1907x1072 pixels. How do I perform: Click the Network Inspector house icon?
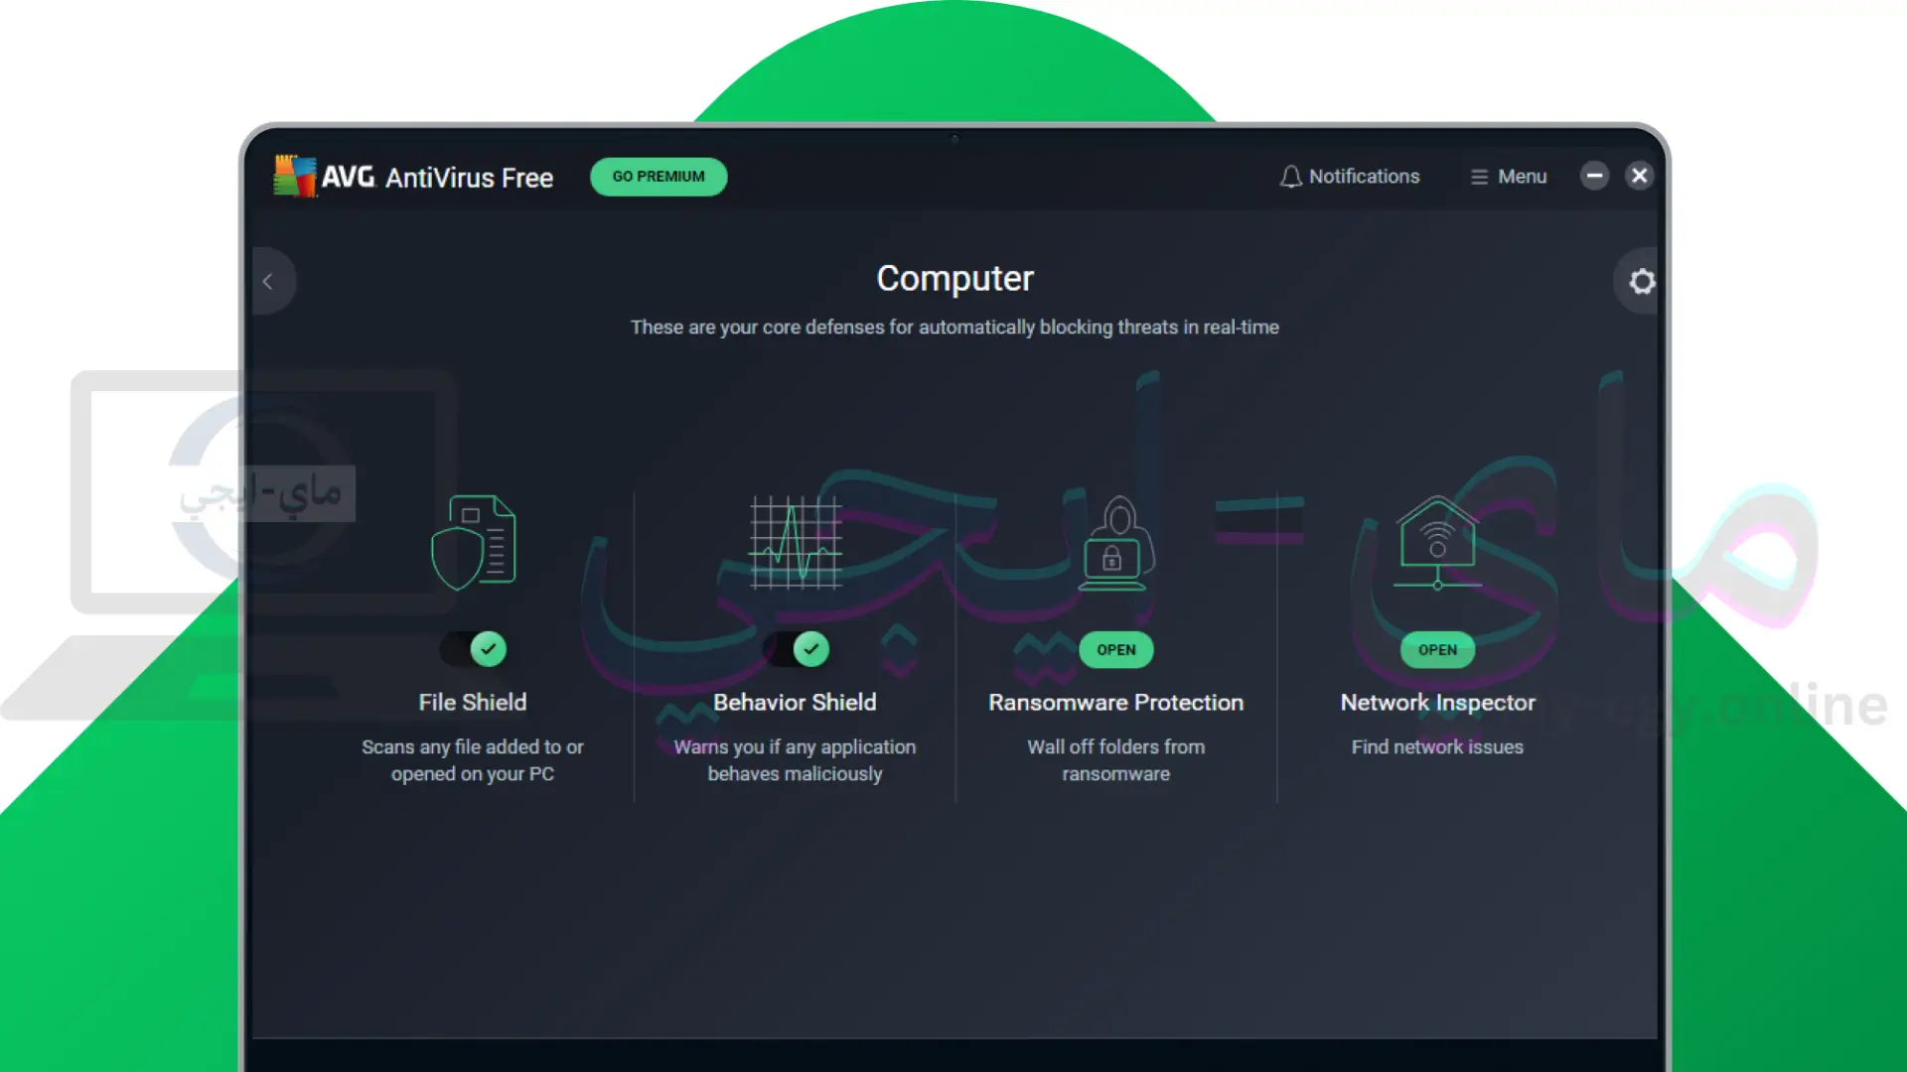pyautogui.click(x=1437, y=543)
